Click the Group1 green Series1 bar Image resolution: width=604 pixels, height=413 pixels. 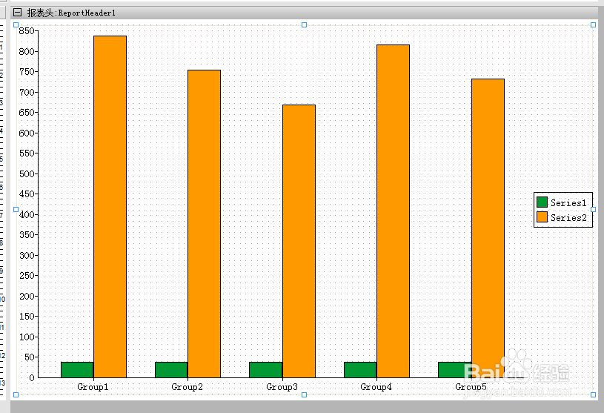[77, 370]
